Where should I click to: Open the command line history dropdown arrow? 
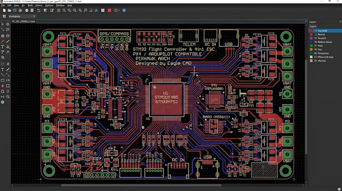(306, 22)
